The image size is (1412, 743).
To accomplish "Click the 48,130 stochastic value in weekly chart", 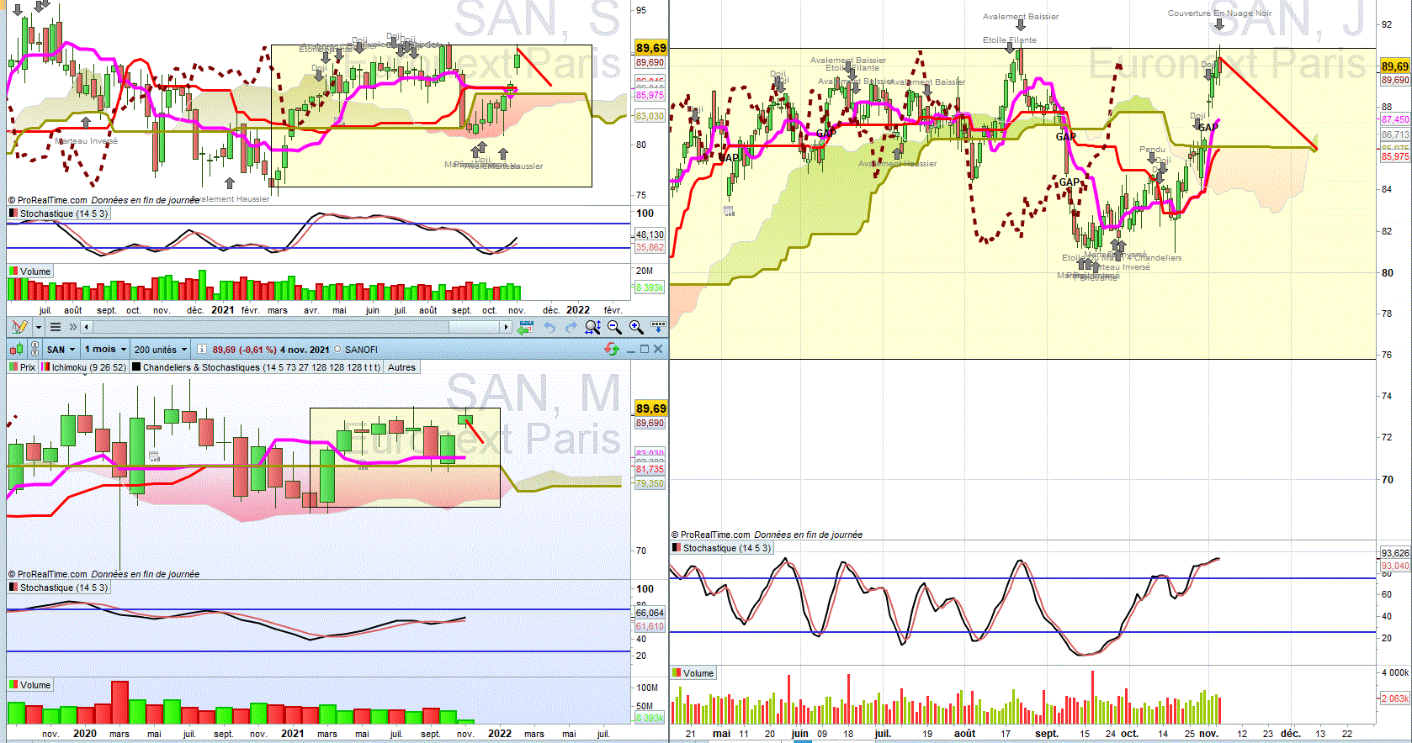I will (x=650, y=234).
